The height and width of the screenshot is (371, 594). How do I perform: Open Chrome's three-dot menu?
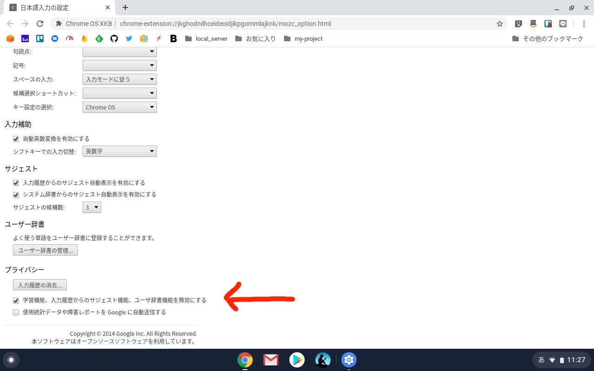pos(584,23)
